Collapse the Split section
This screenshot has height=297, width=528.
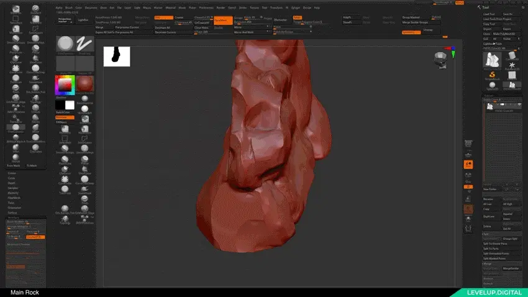coord(486,234)
